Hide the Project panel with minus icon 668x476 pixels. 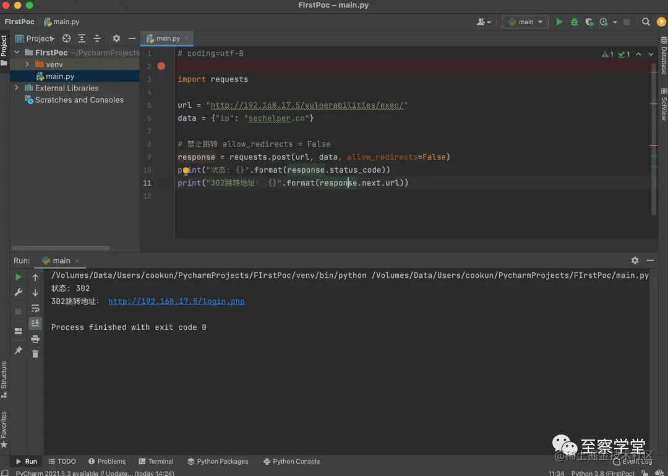coord(132,38)
